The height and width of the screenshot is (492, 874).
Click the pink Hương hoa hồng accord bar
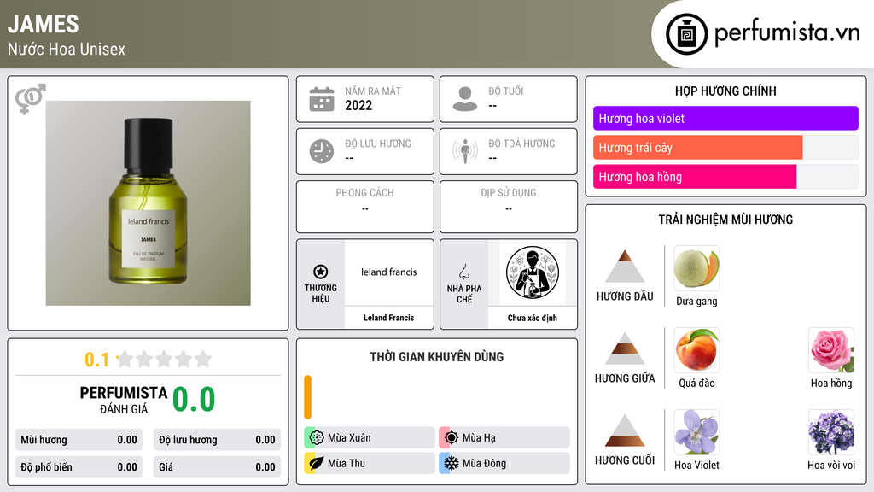click(x=695, y=177)
